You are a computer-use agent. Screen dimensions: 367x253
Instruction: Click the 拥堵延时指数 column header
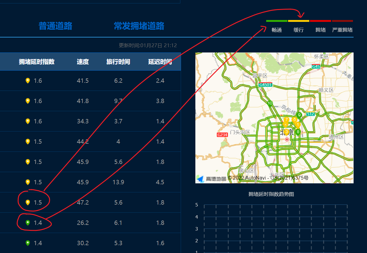pos(37,62)
